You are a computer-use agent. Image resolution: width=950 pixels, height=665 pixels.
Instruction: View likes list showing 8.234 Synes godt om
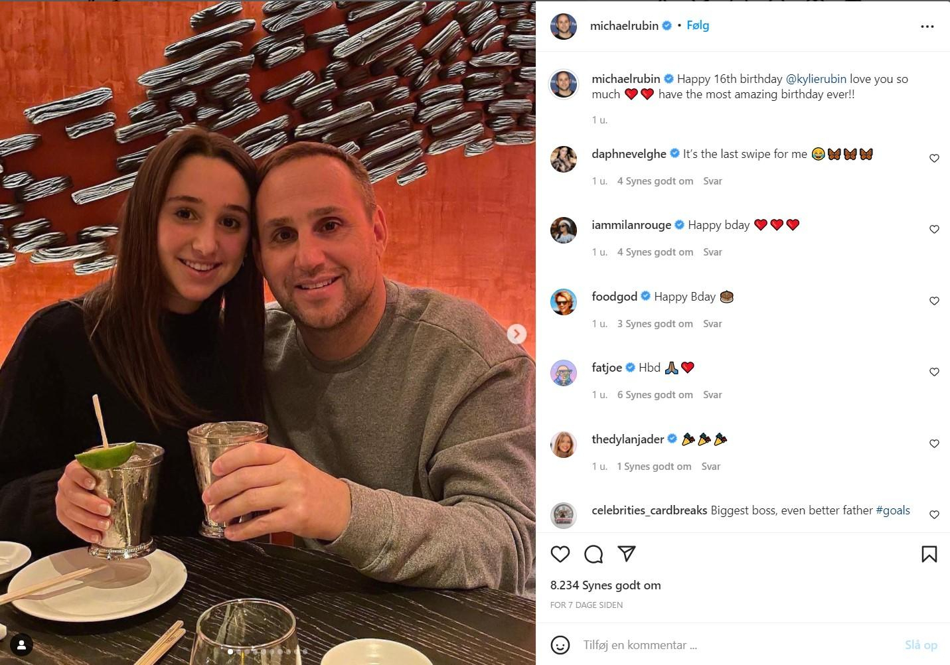605,585
